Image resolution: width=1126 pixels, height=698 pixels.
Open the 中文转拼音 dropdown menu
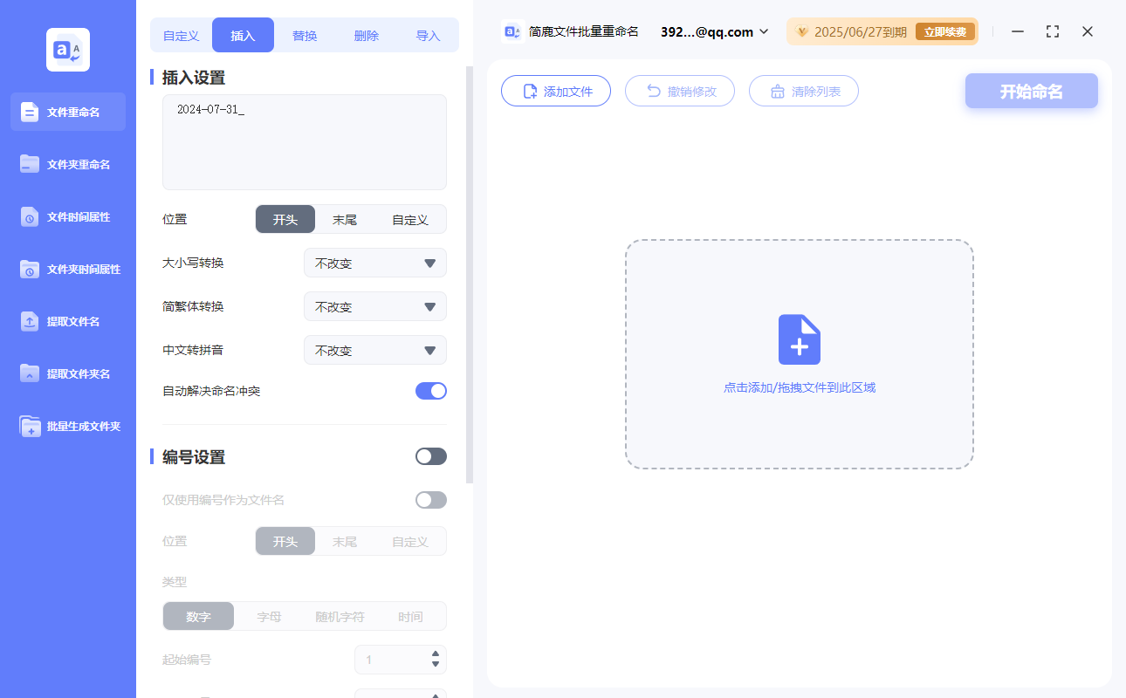coord(374,350)
